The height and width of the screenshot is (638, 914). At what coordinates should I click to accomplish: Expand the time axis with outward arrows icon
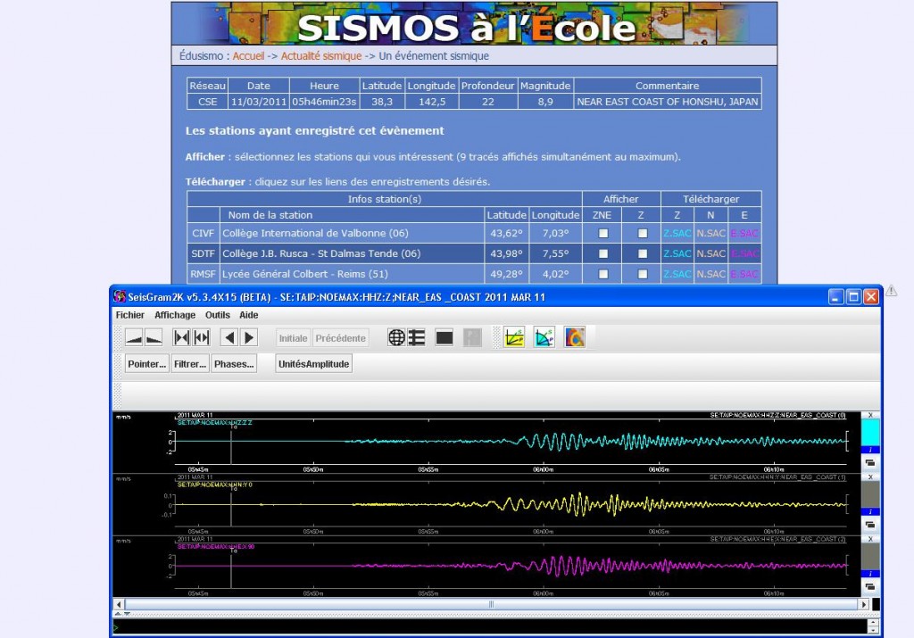[x=202, y=338]
